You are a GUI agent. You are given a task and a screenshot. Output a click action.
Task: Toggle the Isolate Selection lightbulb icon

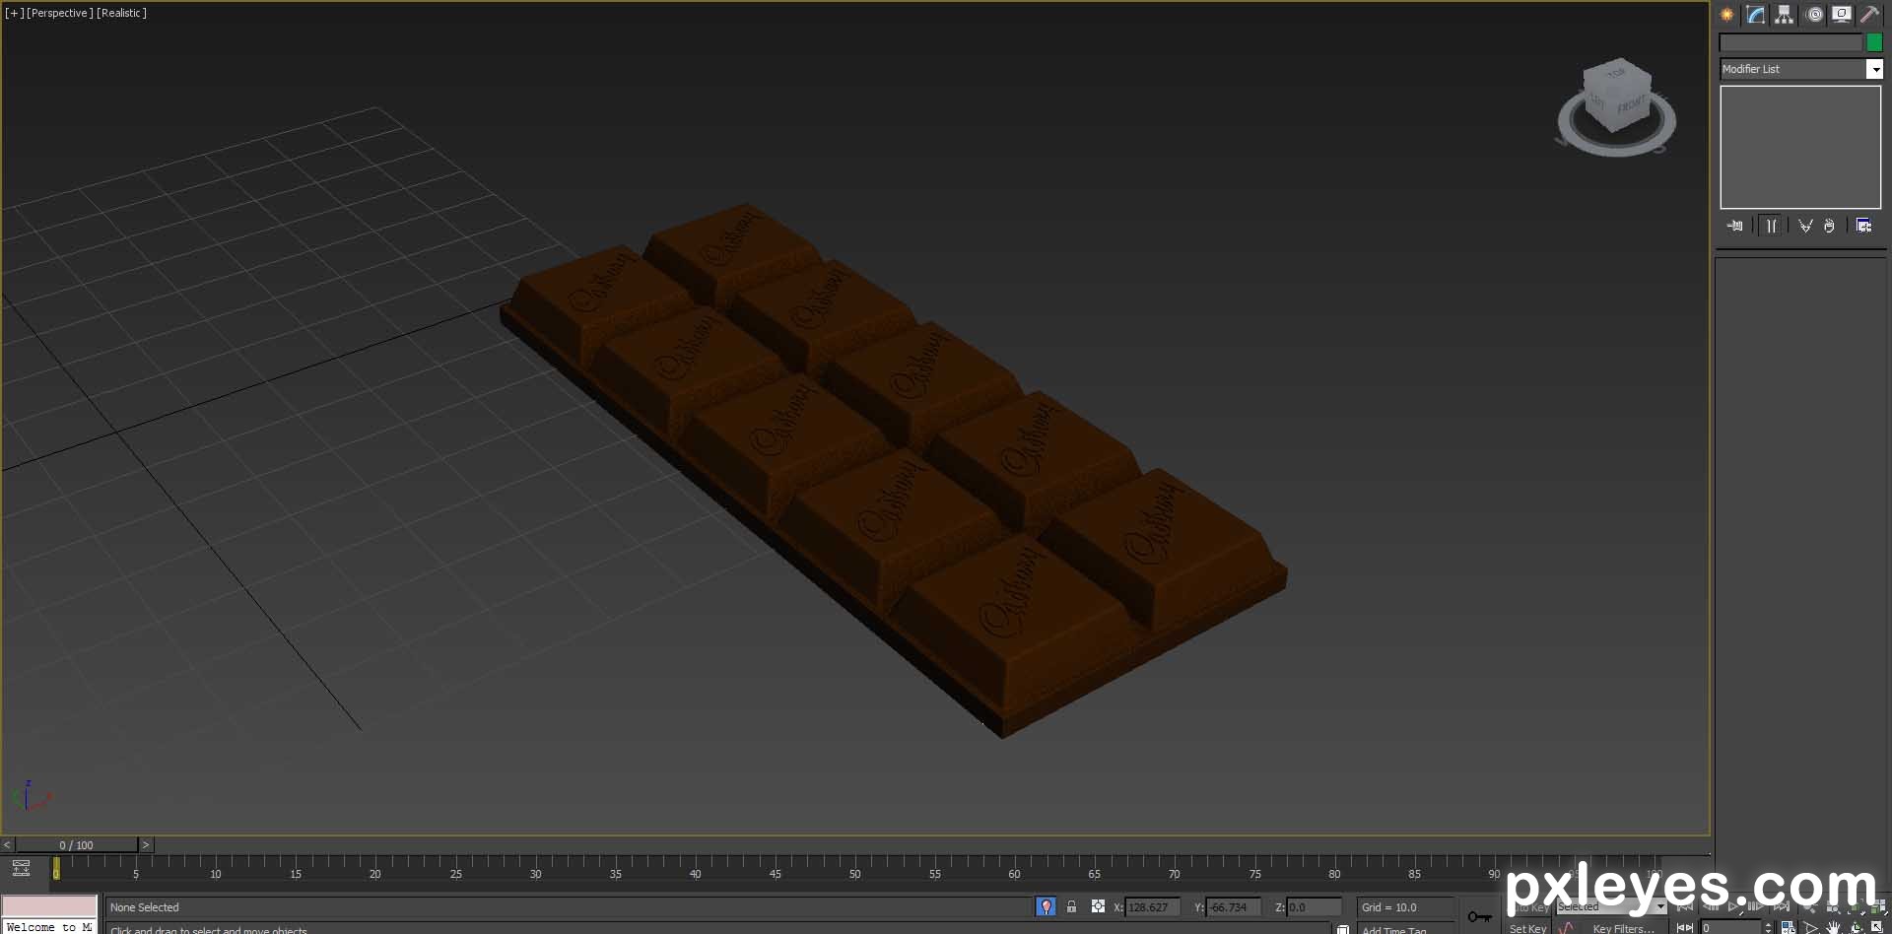point(1046,906)
